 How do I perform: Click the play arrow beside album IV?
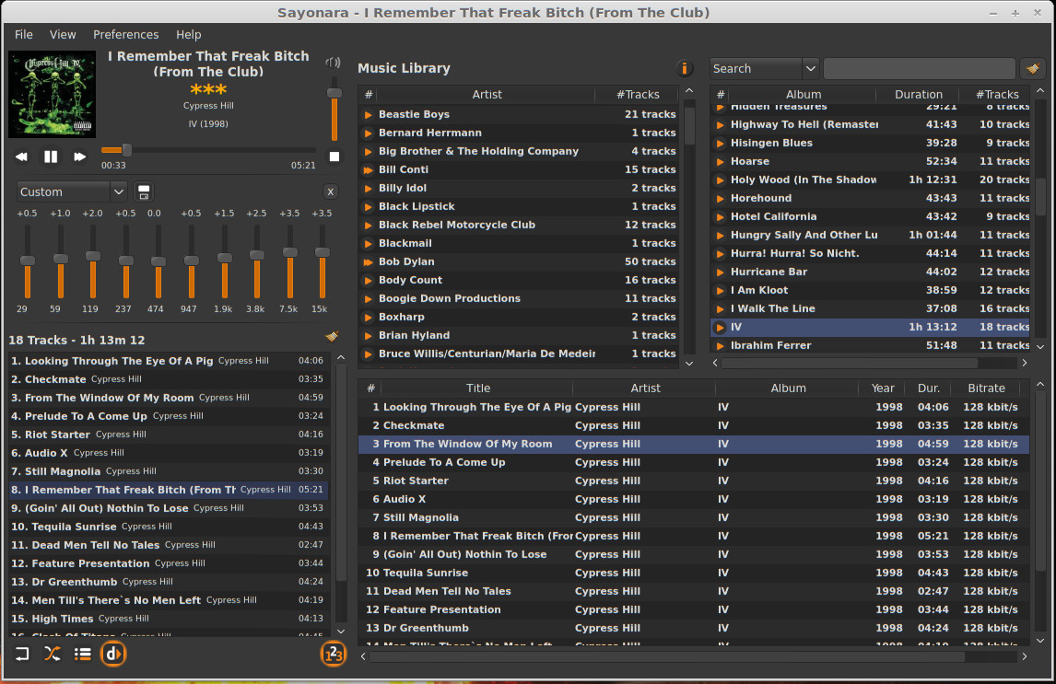click(720, 328)
